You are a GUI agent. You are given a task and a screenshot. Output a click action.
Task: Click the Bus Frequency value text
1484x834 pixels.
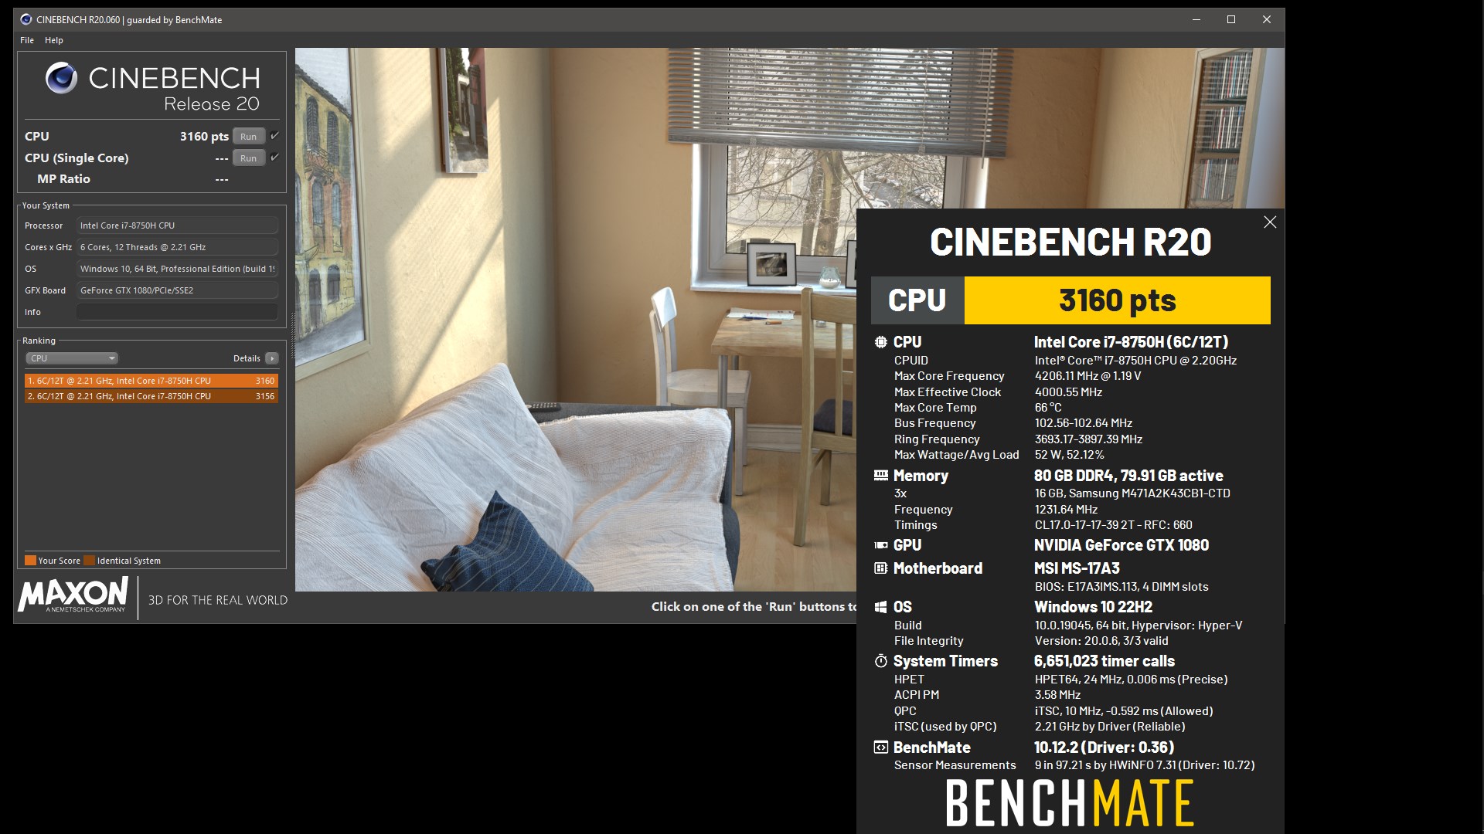[1083, 423]
